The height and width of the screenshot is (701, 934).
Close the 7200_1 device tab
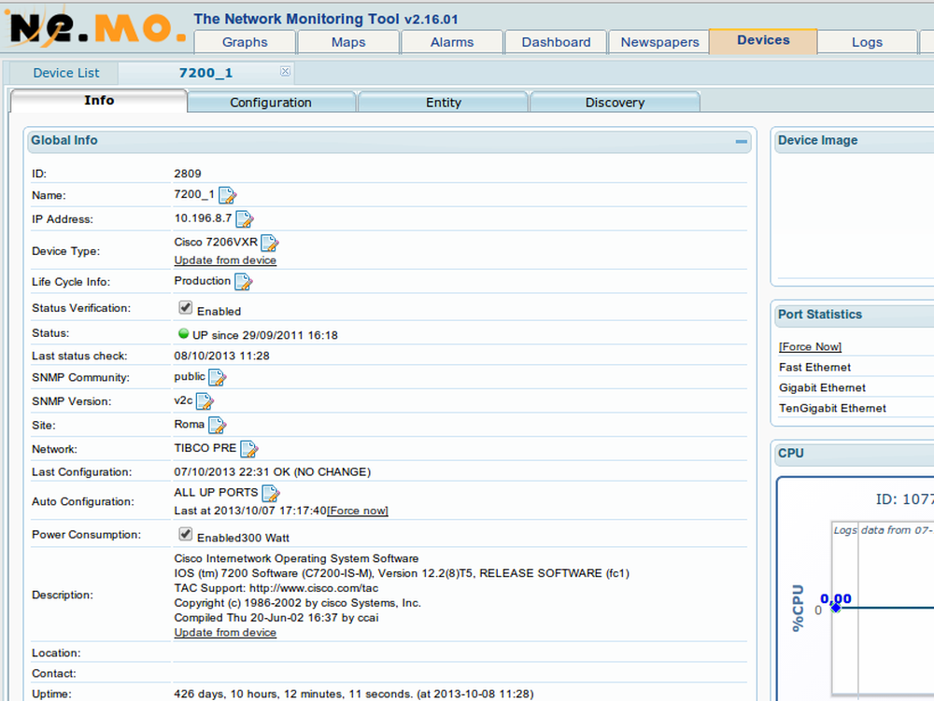[285, 70]
